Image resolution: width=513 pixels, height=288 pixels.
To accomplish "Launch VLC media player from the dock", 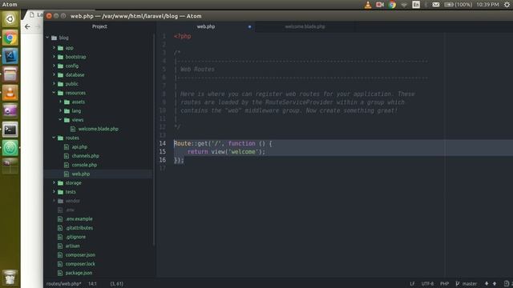I will coord(10,93).
